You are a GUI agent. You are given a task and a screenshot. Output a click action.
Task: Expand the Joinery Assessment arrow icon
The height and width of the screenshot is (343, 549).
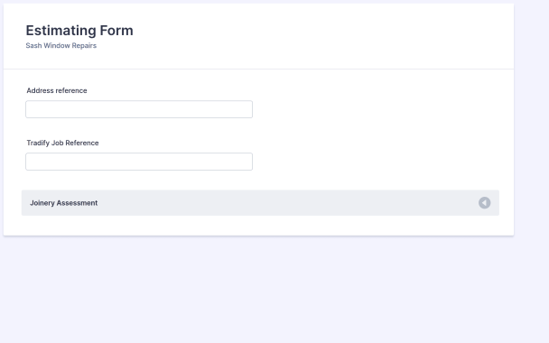point(484,203)
